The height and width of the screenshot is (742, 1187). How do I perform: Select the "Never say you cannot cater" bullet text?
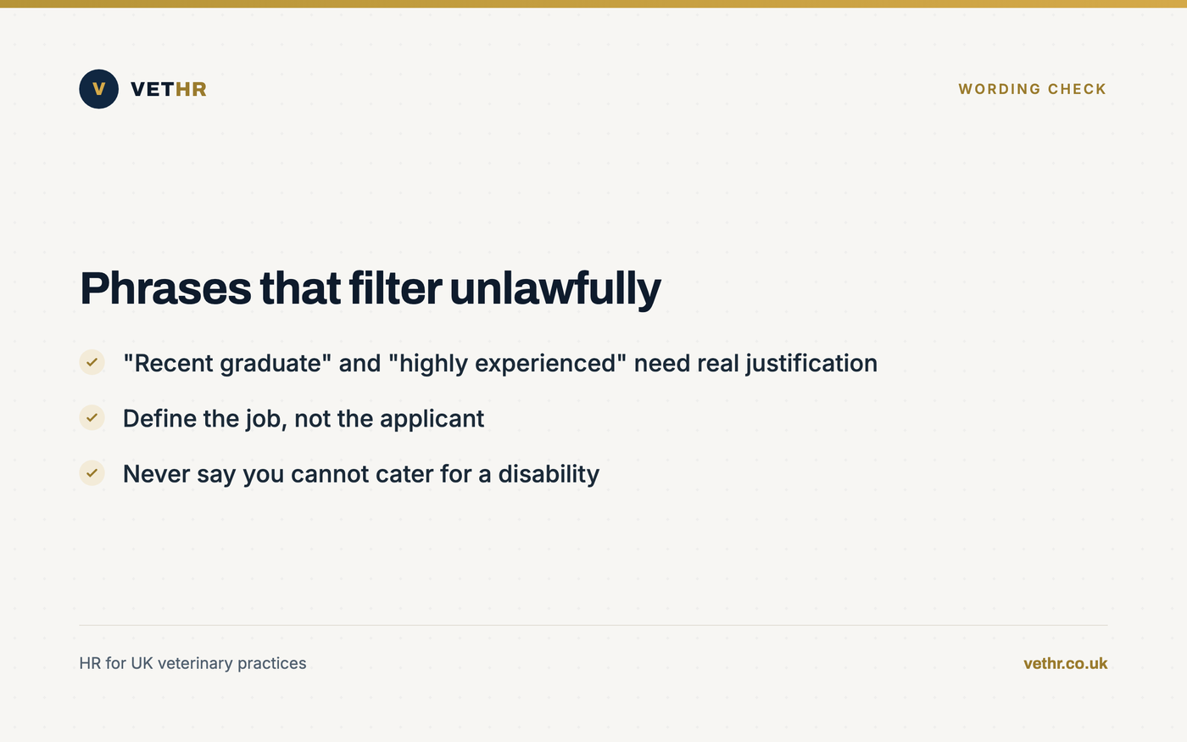[361, 473]
